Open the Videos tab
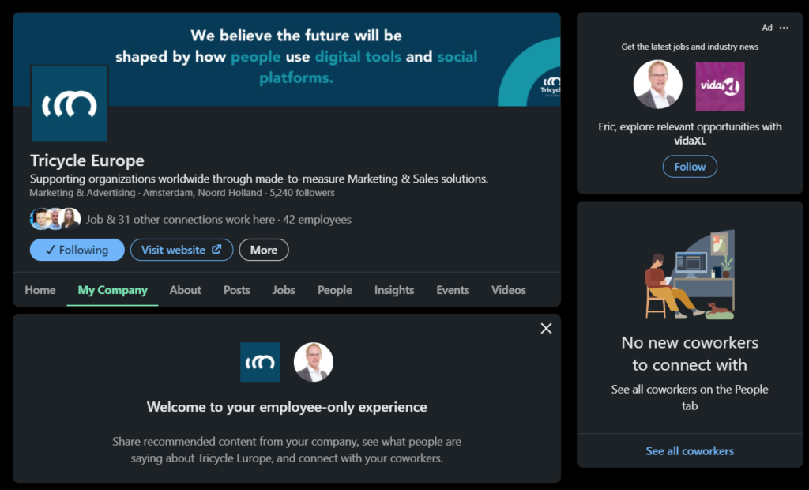Image resolution: width=809 pixels, height=490 pixels. tap(509, 290)
